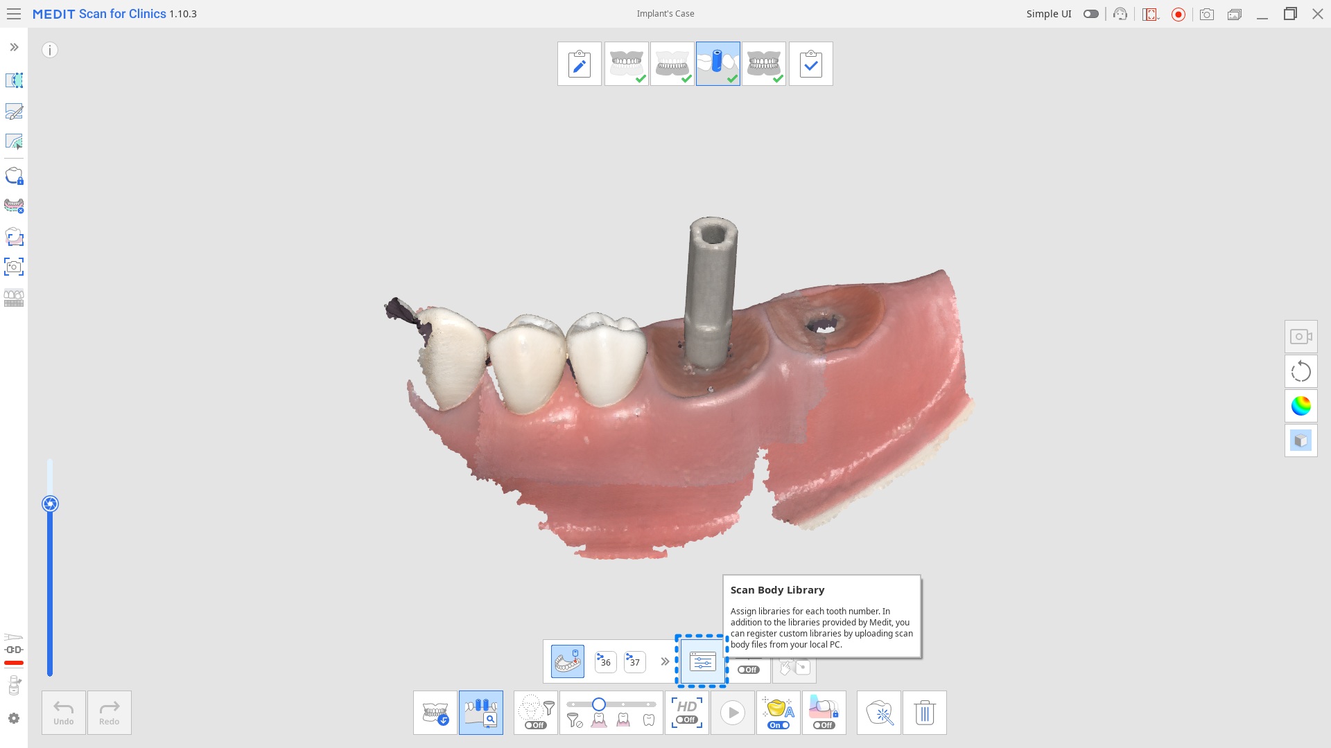Select tooth number 36 scan body
Screen dimensions: 1331x748
pyautogui.click(x=606, y=661)
